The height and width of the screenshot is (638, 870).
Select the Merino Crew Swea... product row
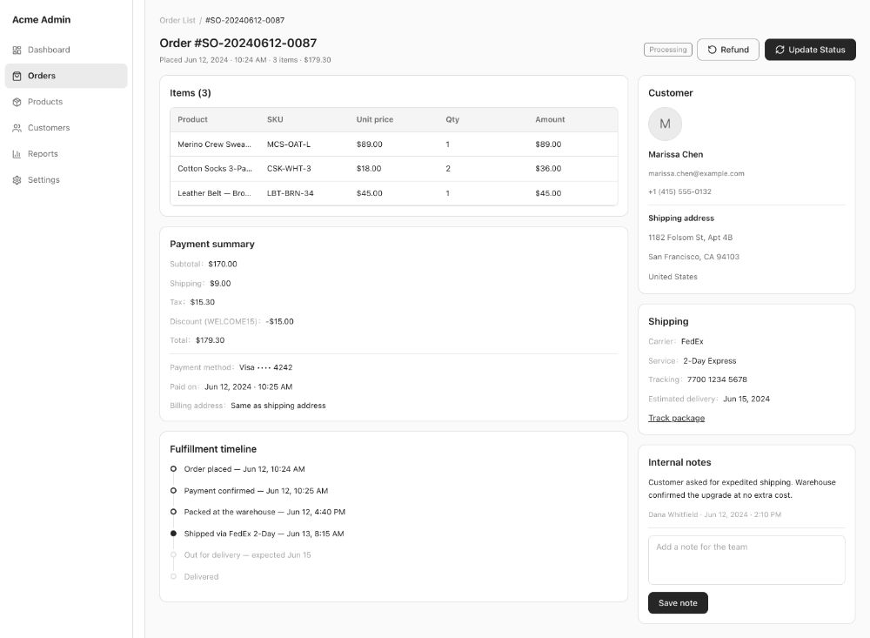(x=394, y=144)
